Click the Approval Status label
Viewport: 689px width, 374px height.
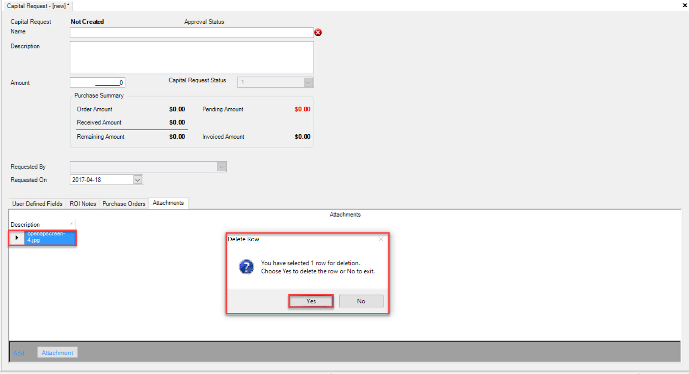tap(204, 22)
